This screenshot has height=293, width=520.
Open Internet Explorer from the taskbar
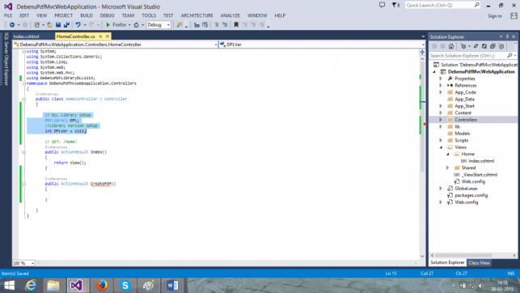[31, 285]
